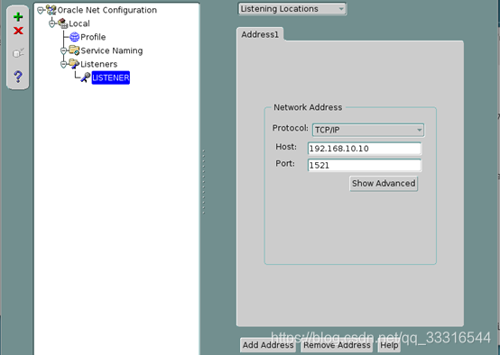Open help via question mark icon
Image resolution: width=500 pixels, height=355 pixels.
coord(18,77)
